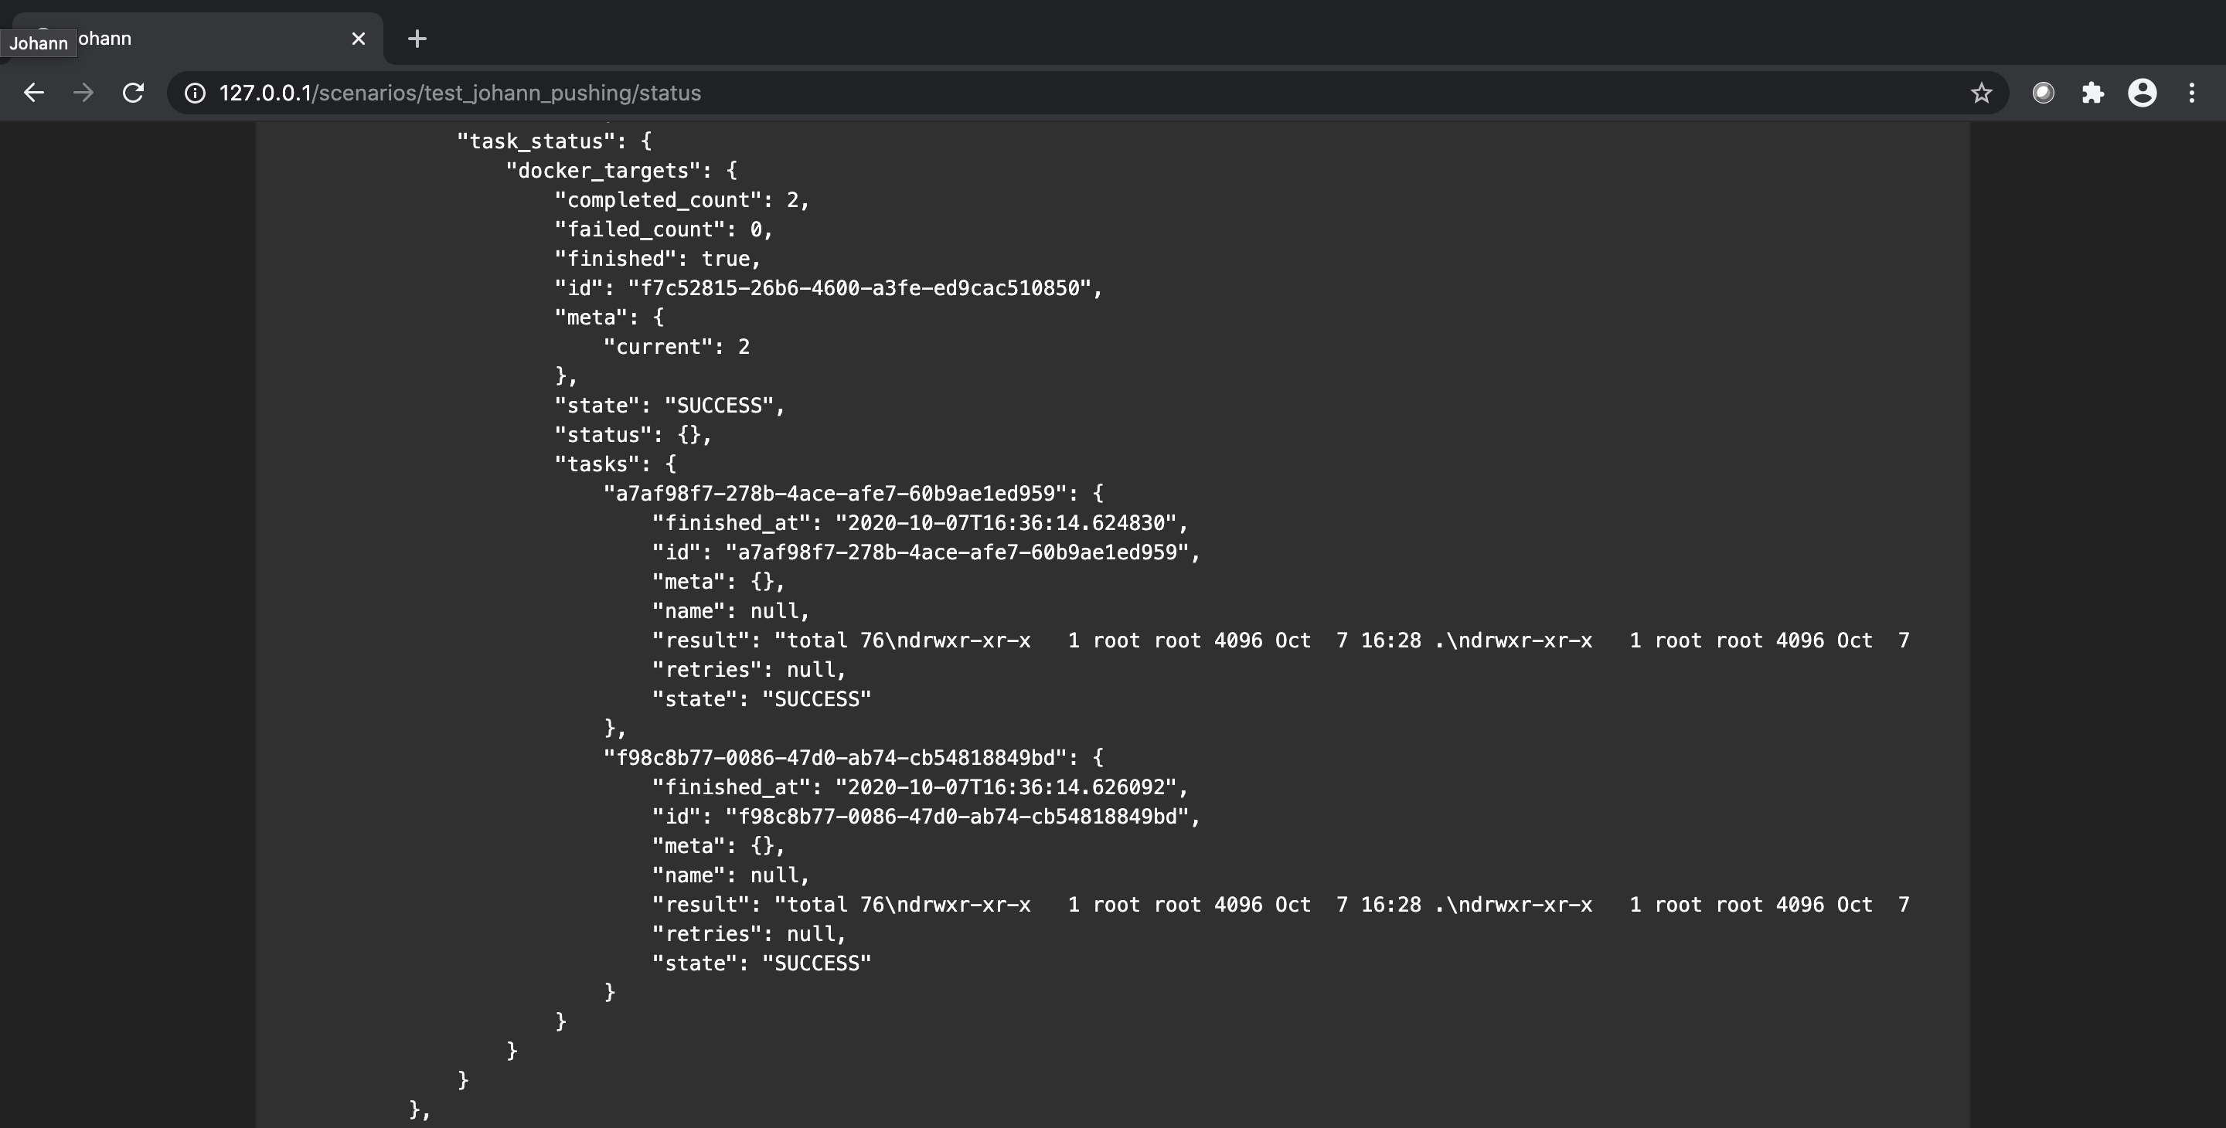Click finished_at value 2020-10-07T16:36:14.624830
2226x1128 pixels.
[1006, 522]
